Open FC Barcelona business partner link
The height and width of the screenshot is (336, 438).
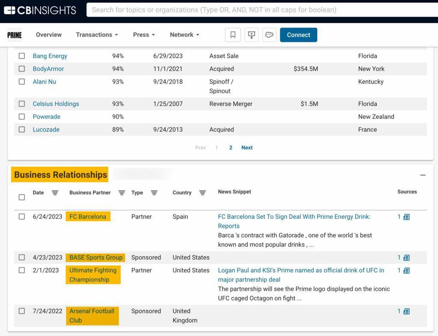click(x=88, y=217)
